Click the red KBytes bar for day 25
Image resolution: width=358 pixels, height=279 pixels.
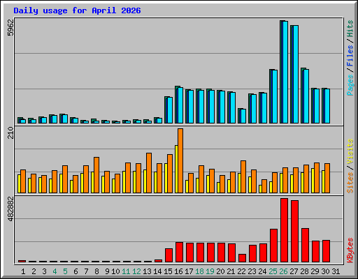click(273, 246)
